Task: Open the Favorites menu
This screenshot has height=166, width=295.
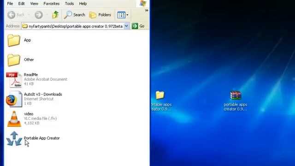Action: pos(51,4)
